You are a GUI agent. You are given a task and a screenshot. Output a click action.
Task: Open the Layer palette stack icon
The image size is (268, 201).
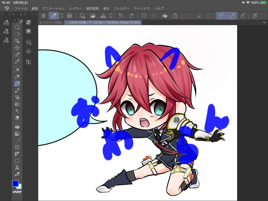click(x=28, y=51)
